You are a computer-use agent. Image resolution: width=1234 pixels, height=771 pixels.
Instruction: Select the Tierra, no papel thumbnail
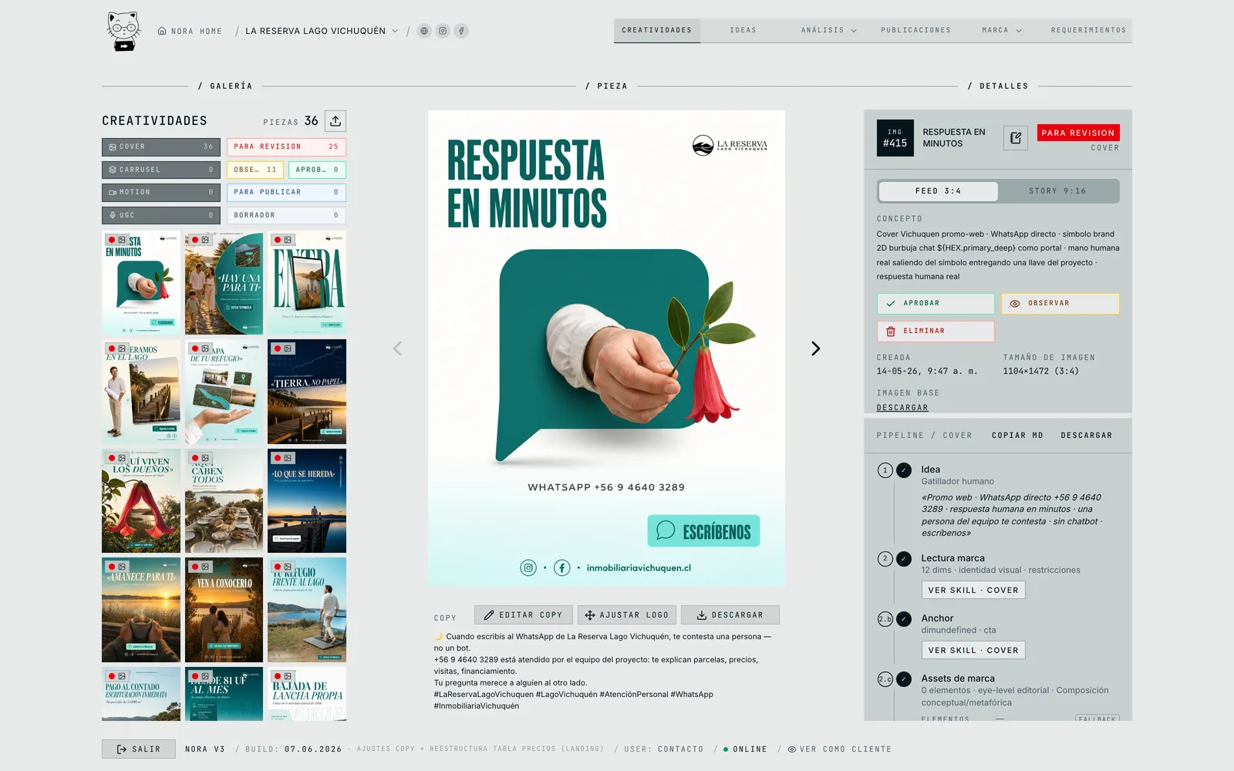tap(307, 392)
